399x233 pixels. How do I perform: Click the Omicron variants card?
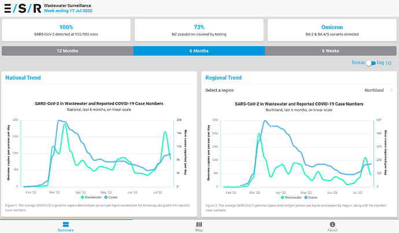(332, 30)
